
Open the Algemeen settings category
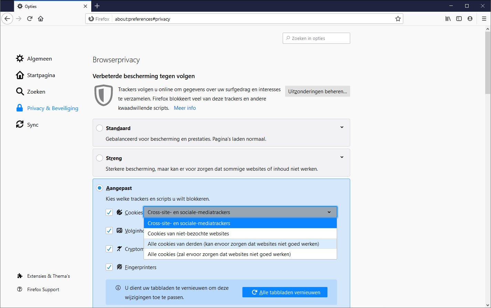(x=39, y=59)
